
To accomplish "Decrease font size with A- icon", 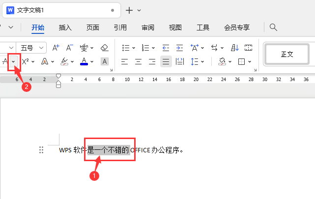I will 69,48.
